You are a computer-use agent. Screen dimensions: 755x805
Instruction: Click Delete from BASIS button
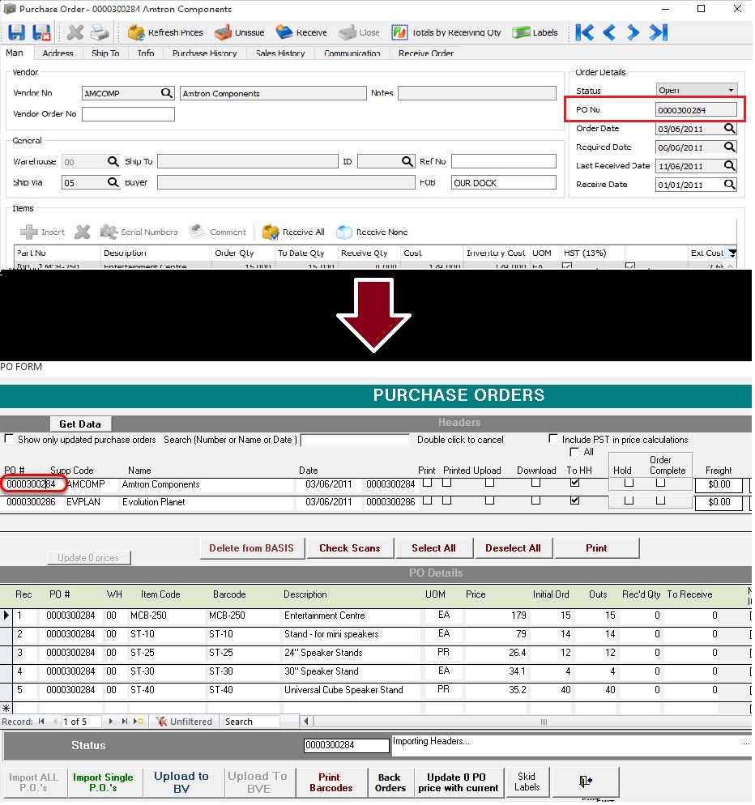coord(252,547)
